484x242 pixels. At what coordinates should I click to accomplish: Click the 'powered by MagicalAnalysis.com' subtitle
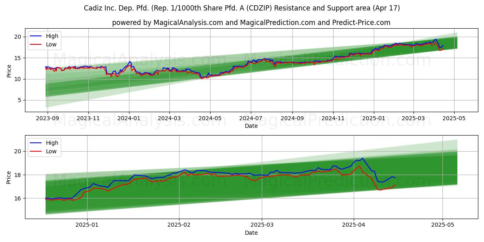251,23
